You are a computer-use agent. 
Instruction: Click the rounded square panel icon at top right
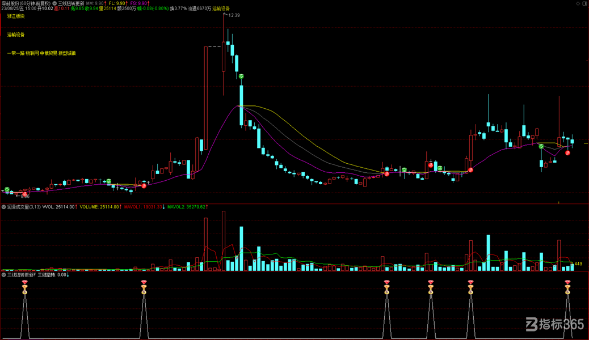pyautogui.click(x=585, y=3)
